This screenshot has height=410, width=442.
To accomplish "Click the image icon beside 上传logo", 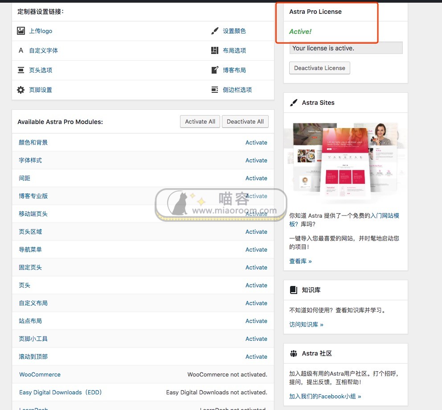I will (x=21, y=31).
